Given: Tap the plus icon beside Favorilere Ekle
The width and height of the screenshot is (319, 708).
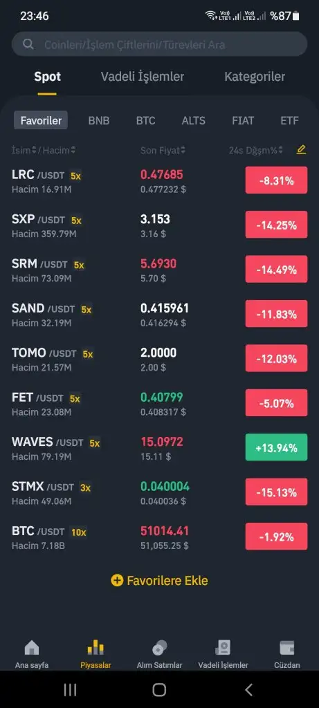Looking at the screenshot, I should point(117,581).
